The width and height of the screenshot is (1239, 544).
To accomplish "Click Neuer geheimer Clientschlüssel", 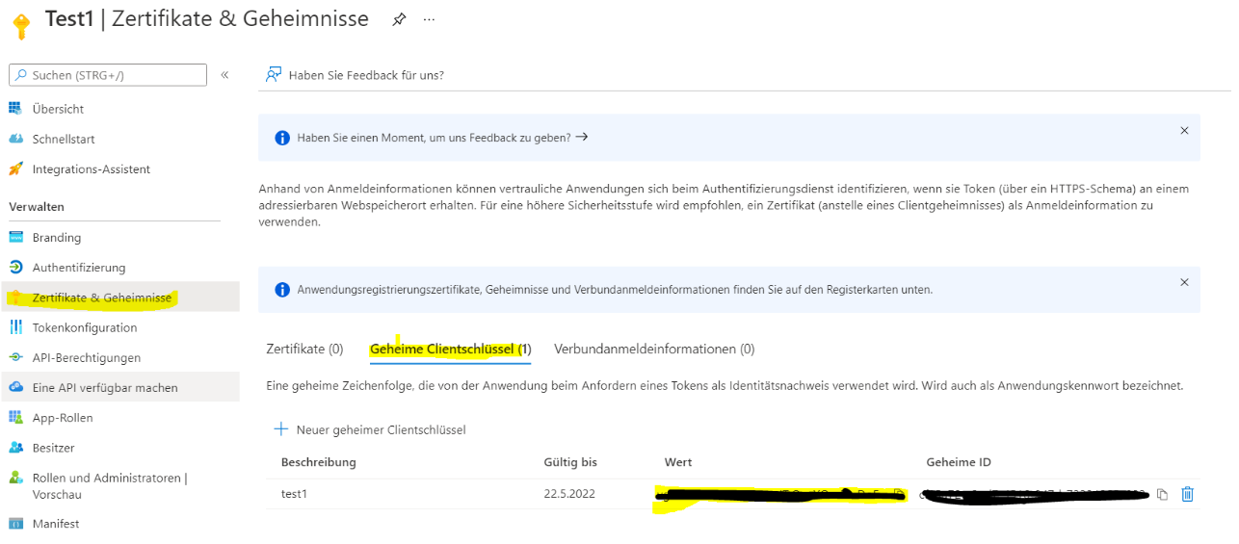I will (x=370, y=429).
